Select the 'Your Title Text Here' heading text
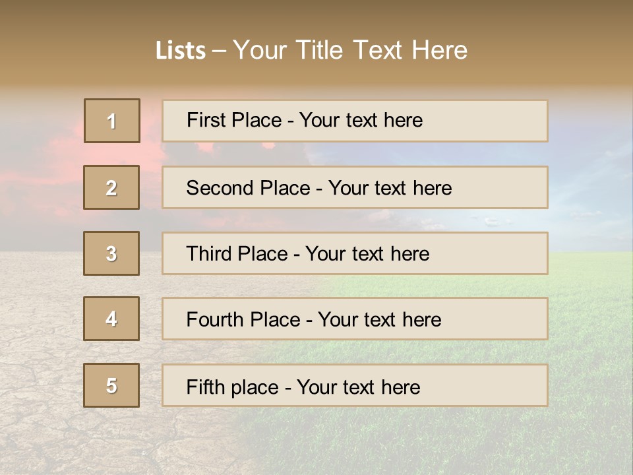 [350, 50]
